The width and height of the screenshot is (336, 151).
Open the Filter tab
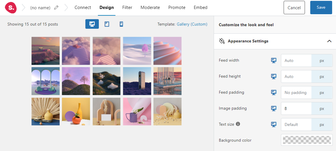click(x=127, y=8)
